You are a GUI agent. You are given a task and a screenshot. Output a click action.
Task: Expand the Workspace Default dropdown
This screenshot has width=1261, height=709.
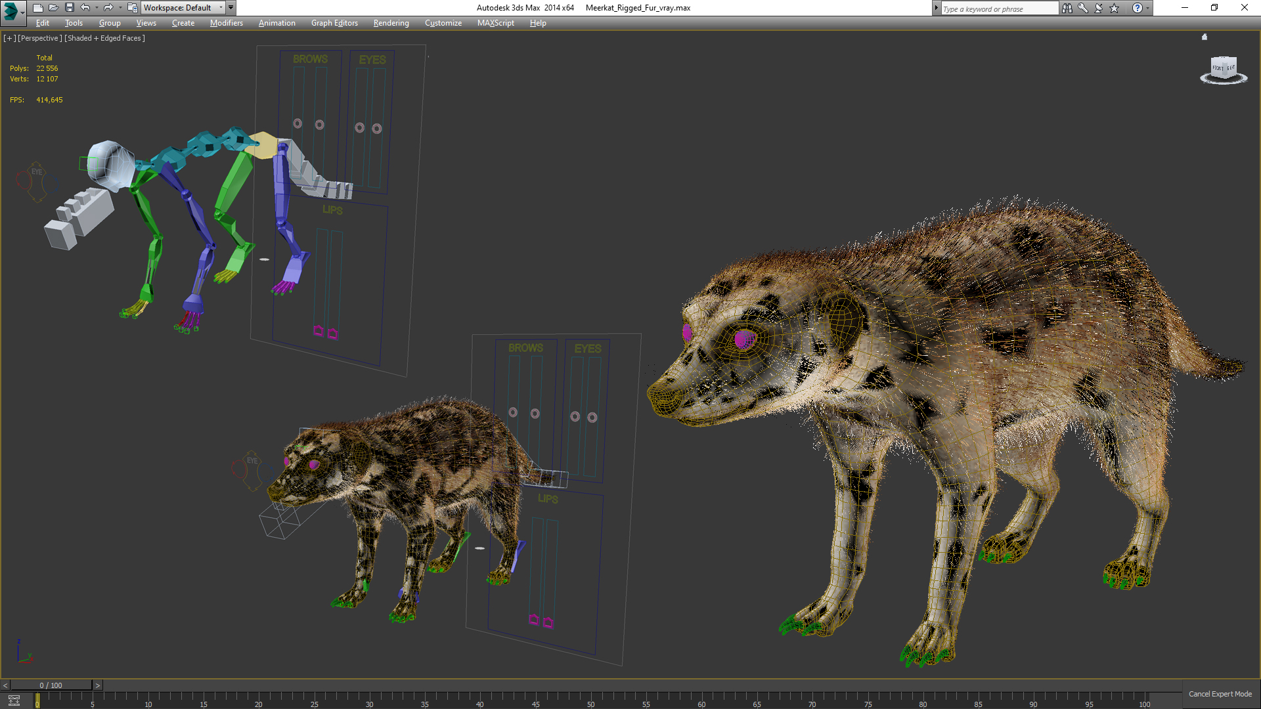click(221, 8)
